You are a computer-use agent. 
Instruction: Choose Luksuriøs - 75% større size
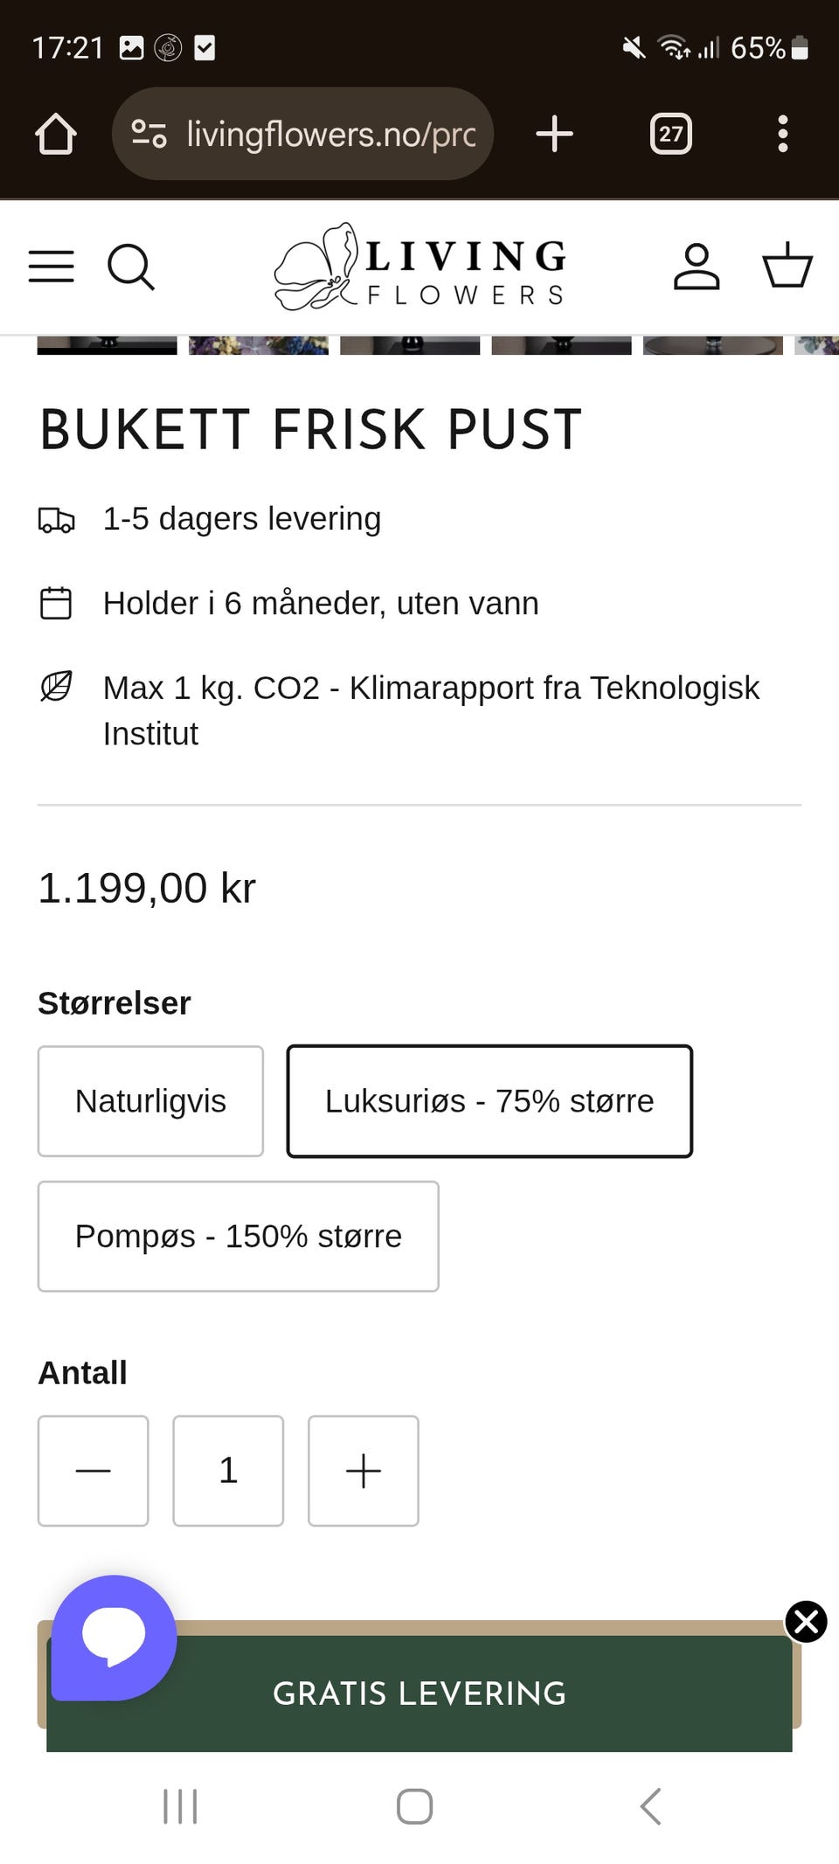point(489,1101)
